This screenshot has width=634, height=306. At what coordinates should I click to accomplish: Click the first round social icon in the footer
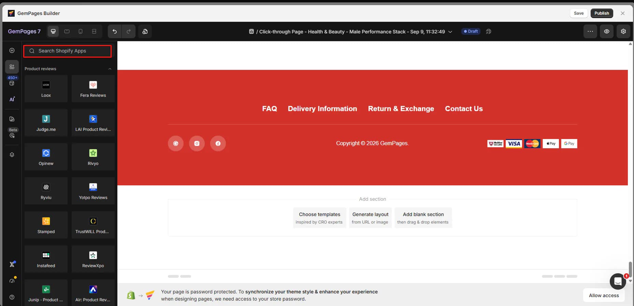pyautogui.click(x=176, y=143)
